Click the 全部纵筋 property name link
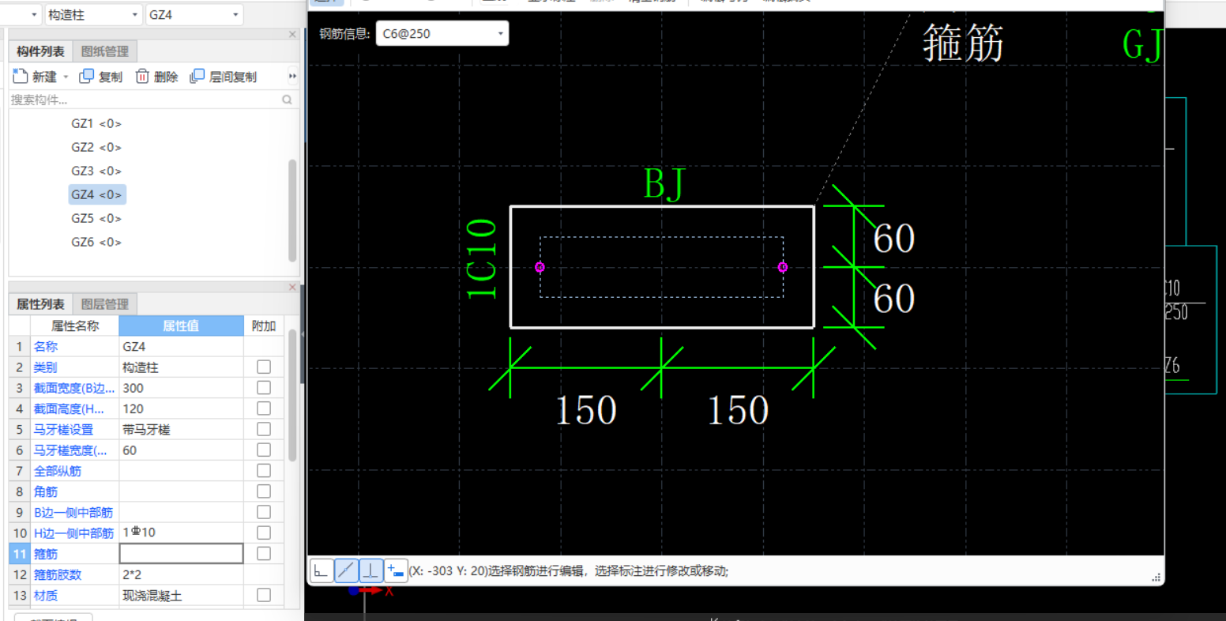This screenshot has width=1226, height=621. point(57,471)
